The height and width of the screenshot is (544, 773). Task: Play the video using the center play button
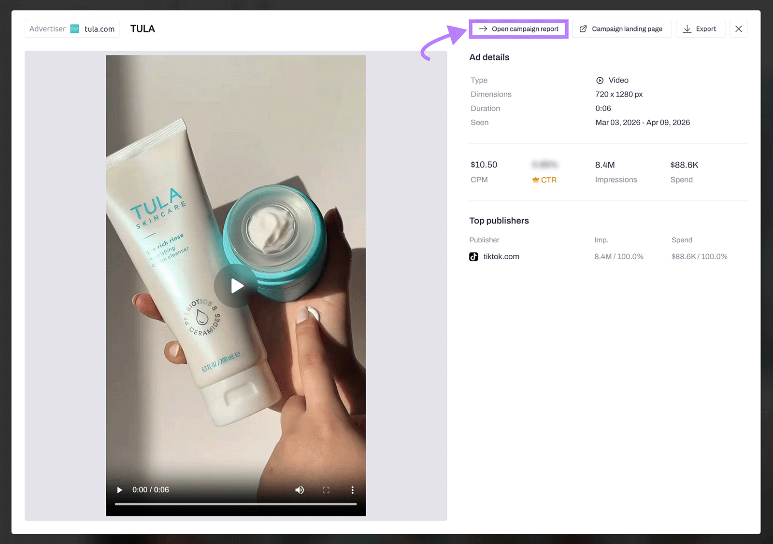[236, 286]
